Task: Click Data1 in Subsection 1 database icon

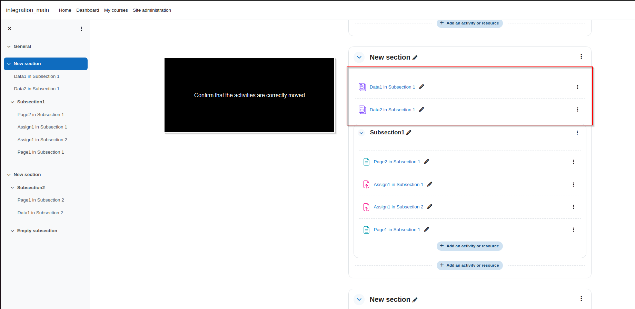Action: [362, 87]
